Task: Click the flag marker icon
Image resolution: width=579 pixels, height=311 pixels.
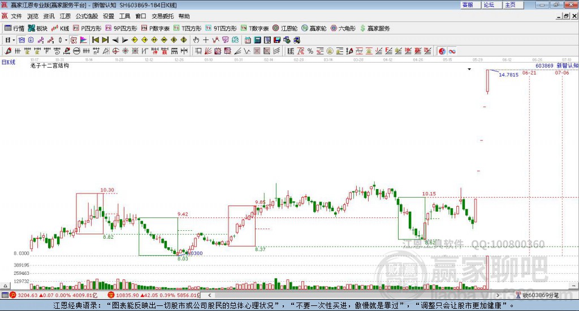Action: [84, 40]
